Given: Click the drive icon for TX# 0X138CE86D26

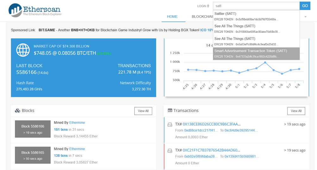Looking at the screenshot, I should [170, 125].
